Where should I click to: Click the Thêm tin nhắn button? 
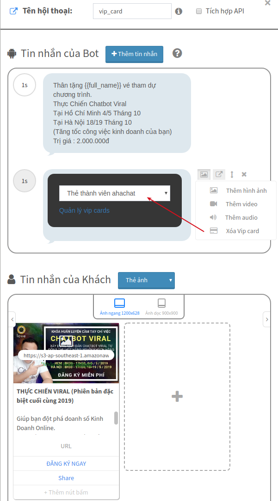pos(134,54)
